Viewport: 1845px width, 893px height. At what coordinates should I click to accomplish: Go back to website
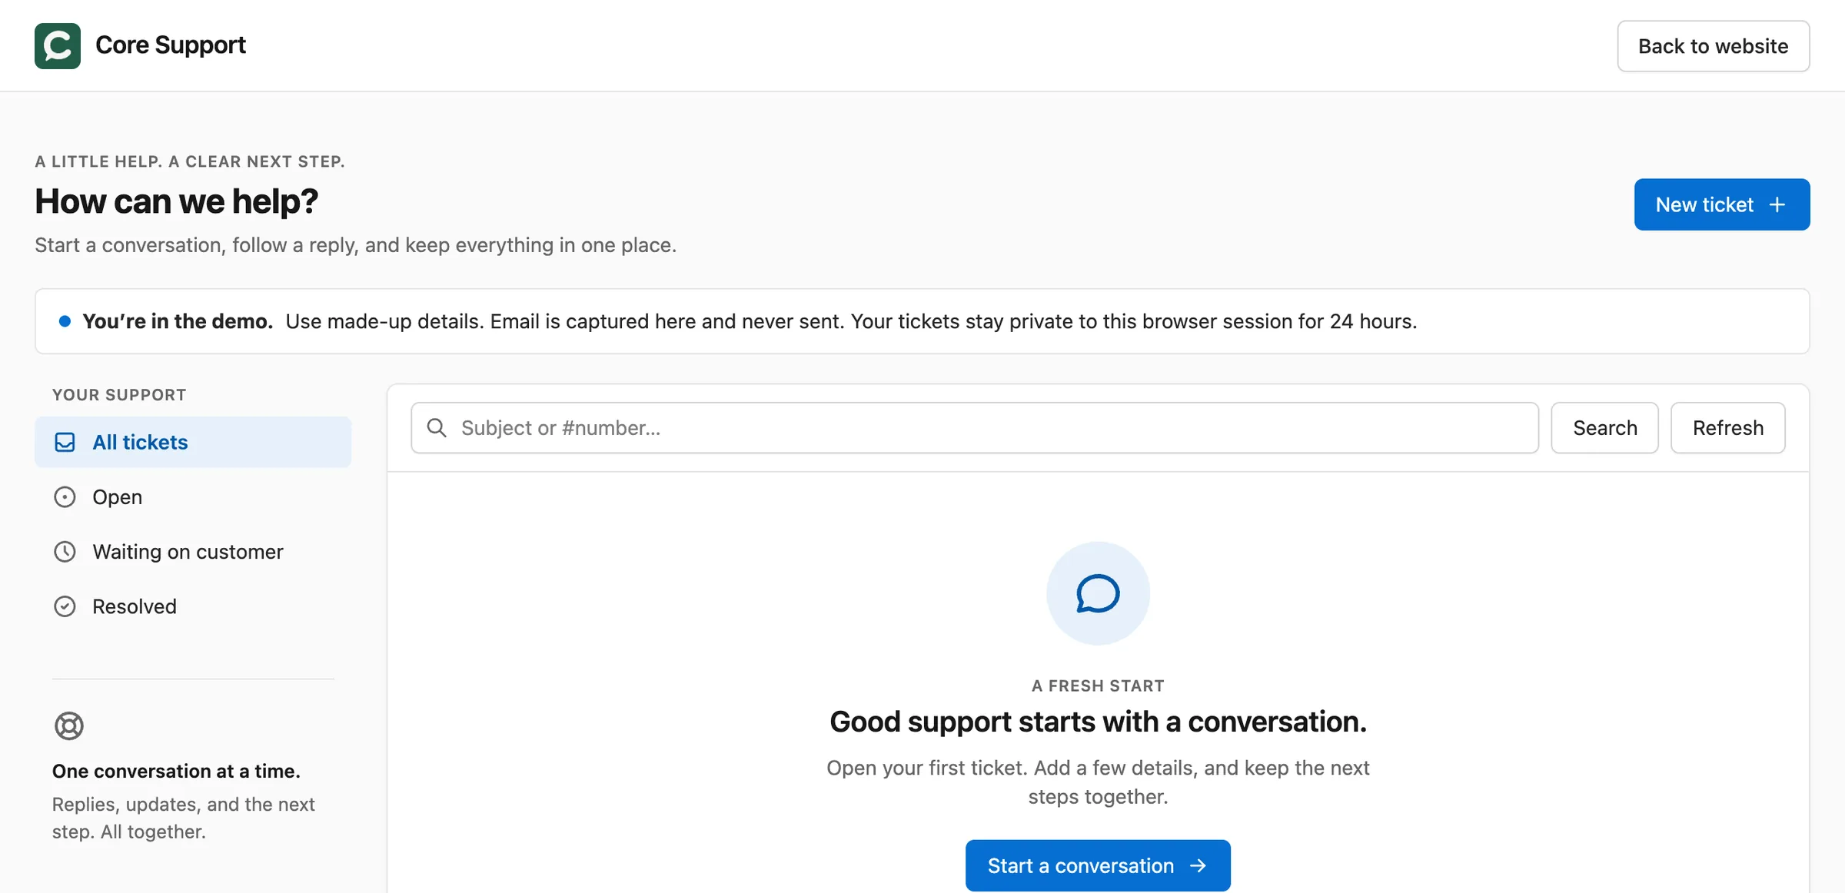point(1714,46)
